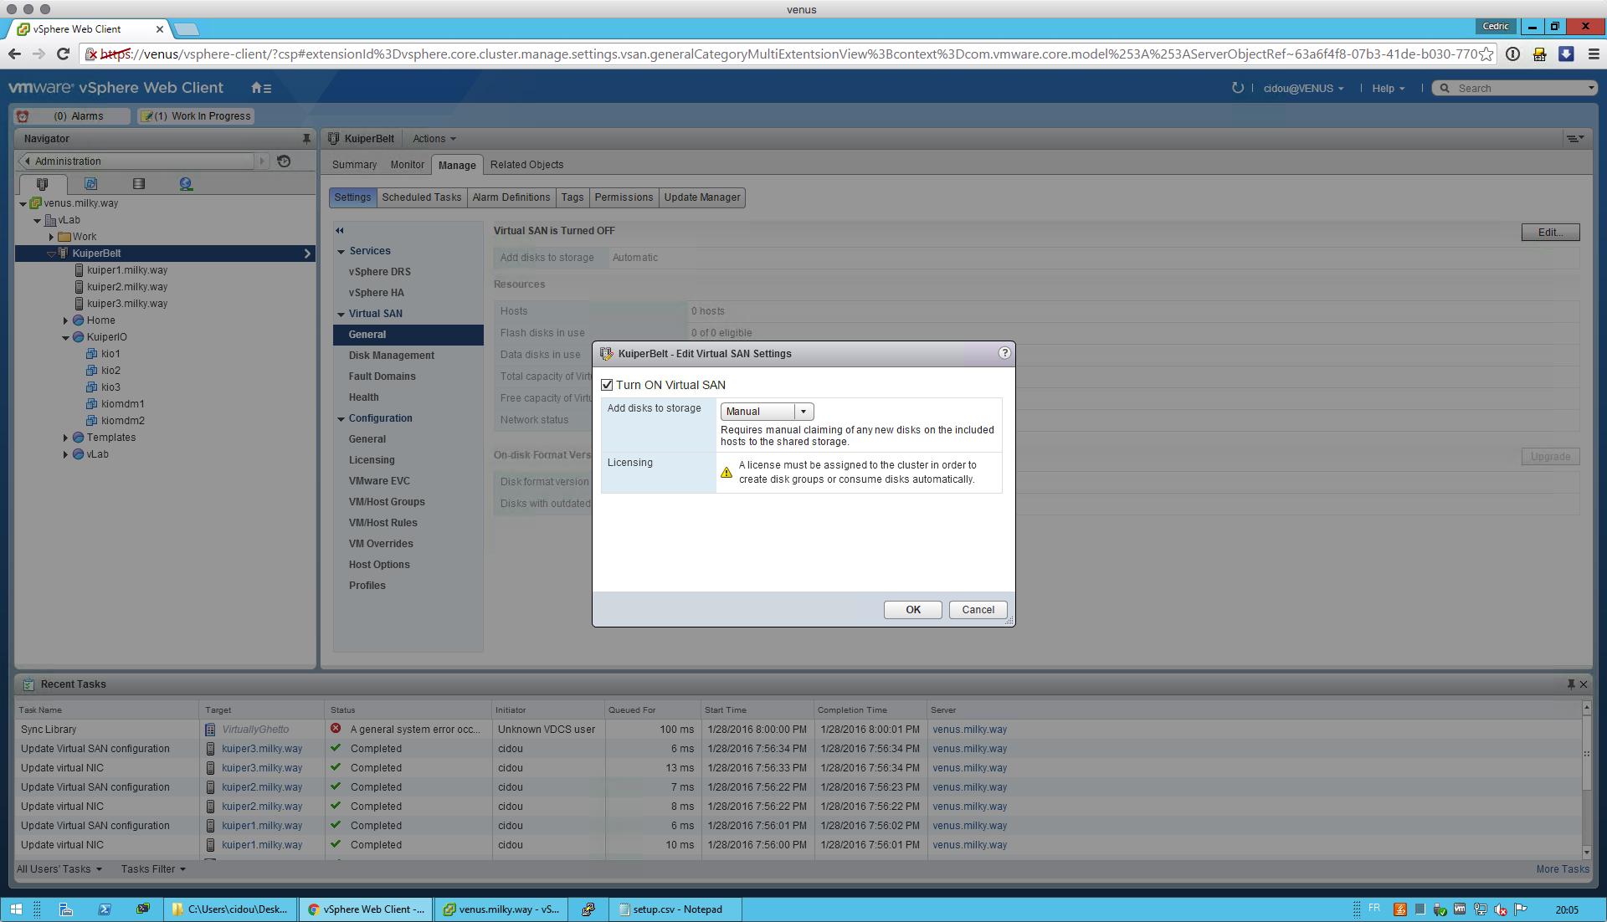Click the More Tasks link
Image resolution: width=1607 pixels, height=922 pixels.
tap(1562, 869)
